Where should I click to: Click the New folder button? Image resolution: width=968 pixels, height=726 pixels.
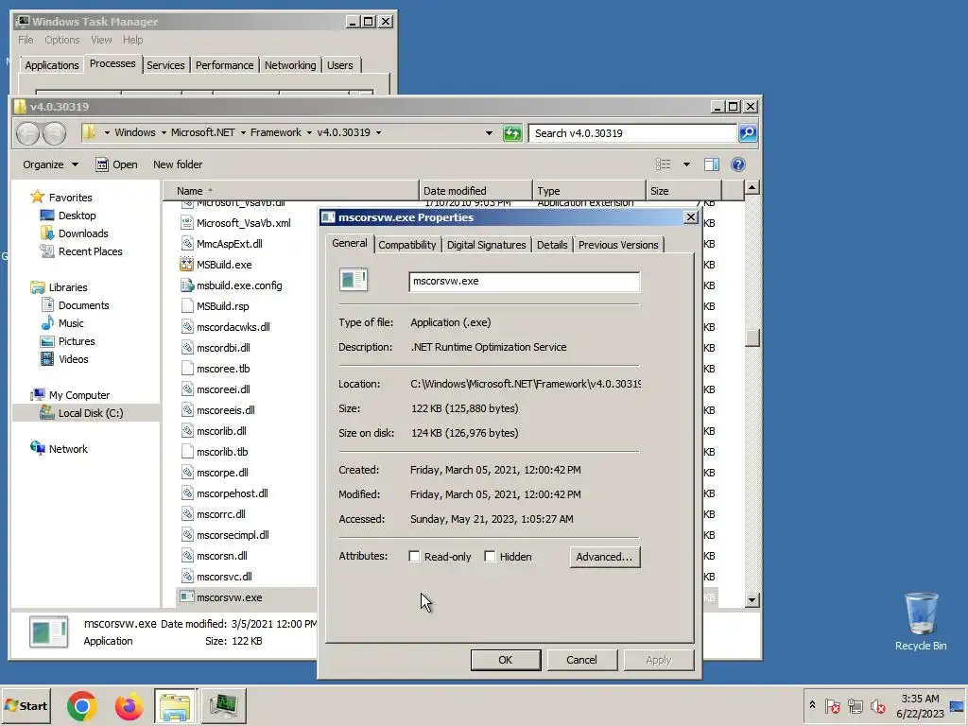coord(178,164)
